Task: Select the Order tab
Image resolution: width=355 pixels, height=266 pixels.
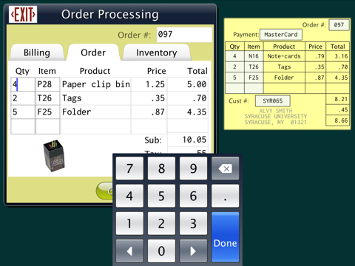Action: point(93,52)
